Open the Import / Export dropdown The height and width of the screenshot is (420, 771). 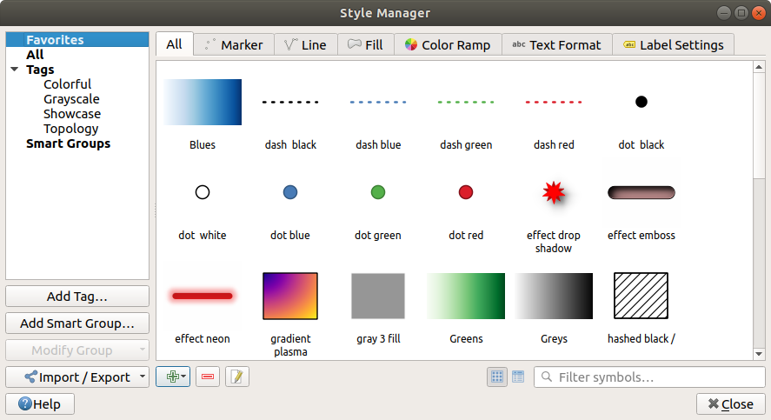(x=77, y=377)
